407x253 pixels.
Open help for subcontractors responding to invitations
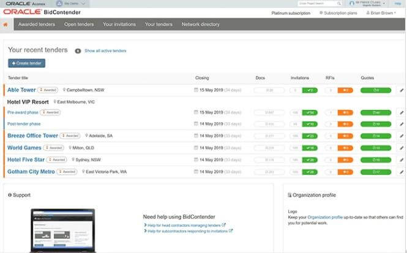[x=188, y=231]
